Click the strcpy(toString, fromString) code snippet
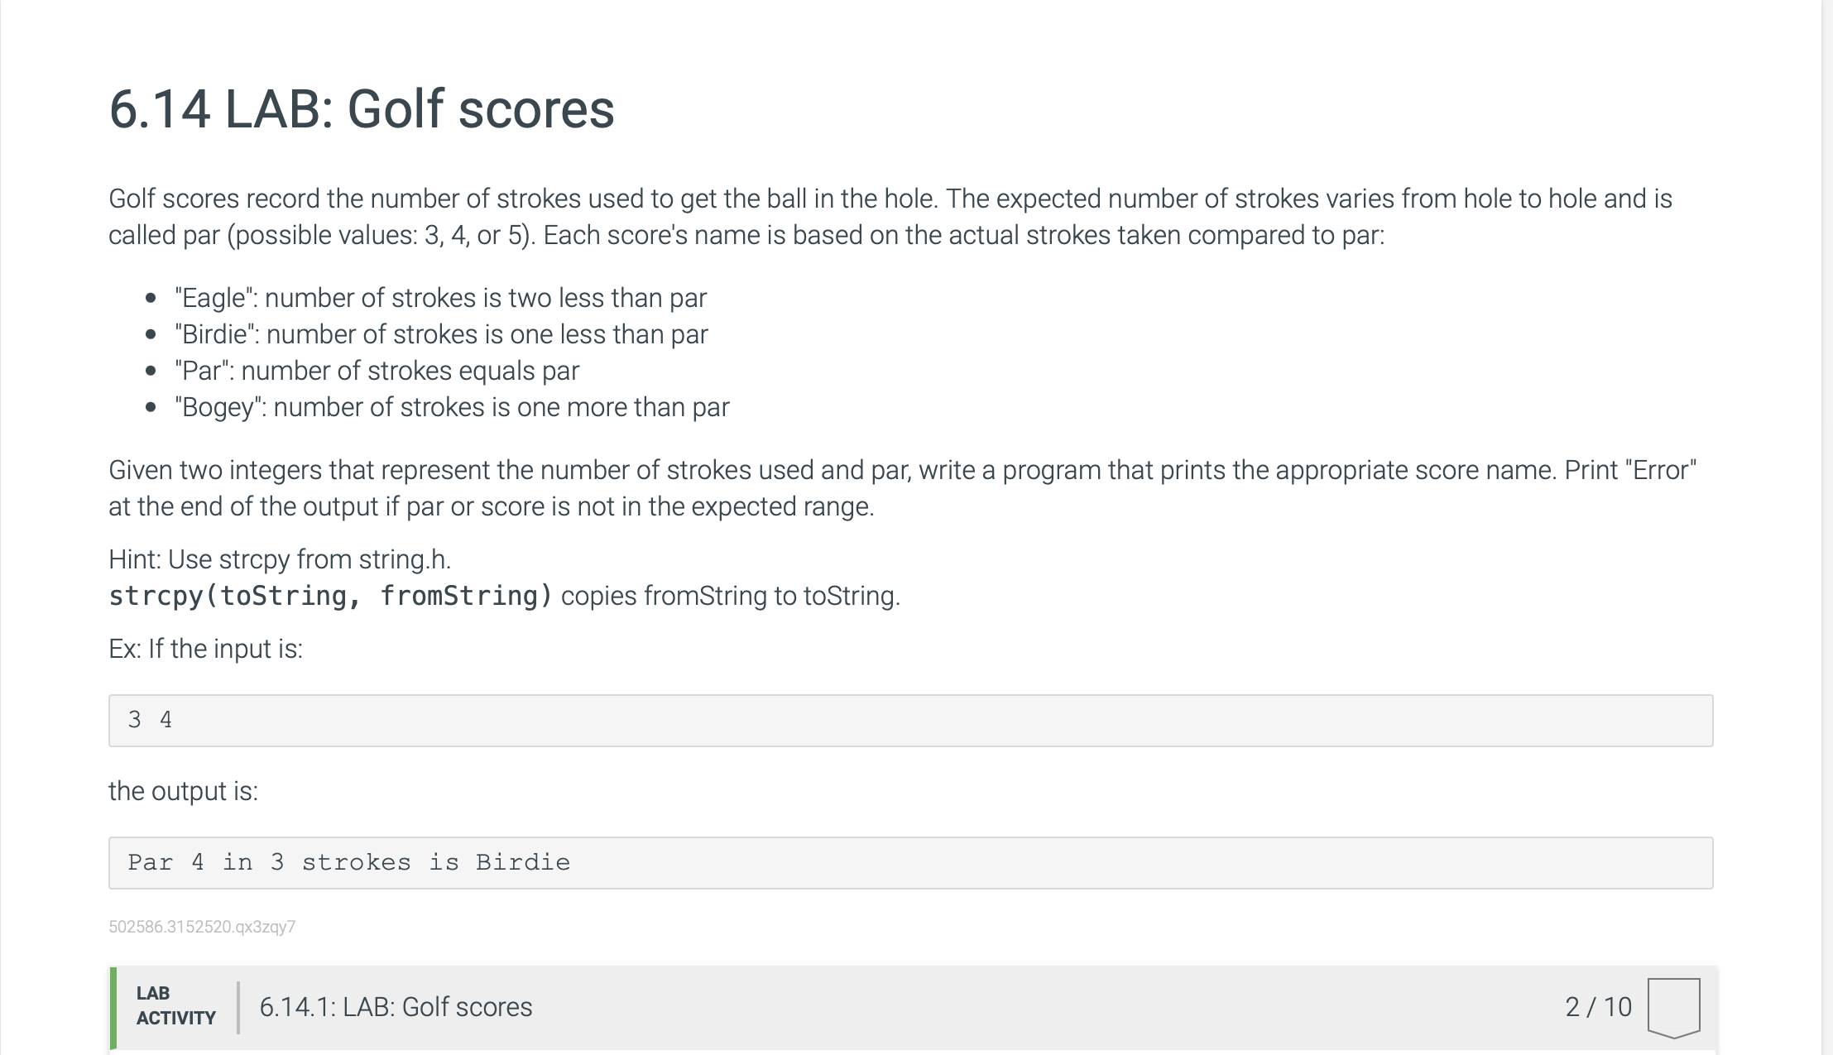Viewport: 1833px width, 1055px height. 330,596
